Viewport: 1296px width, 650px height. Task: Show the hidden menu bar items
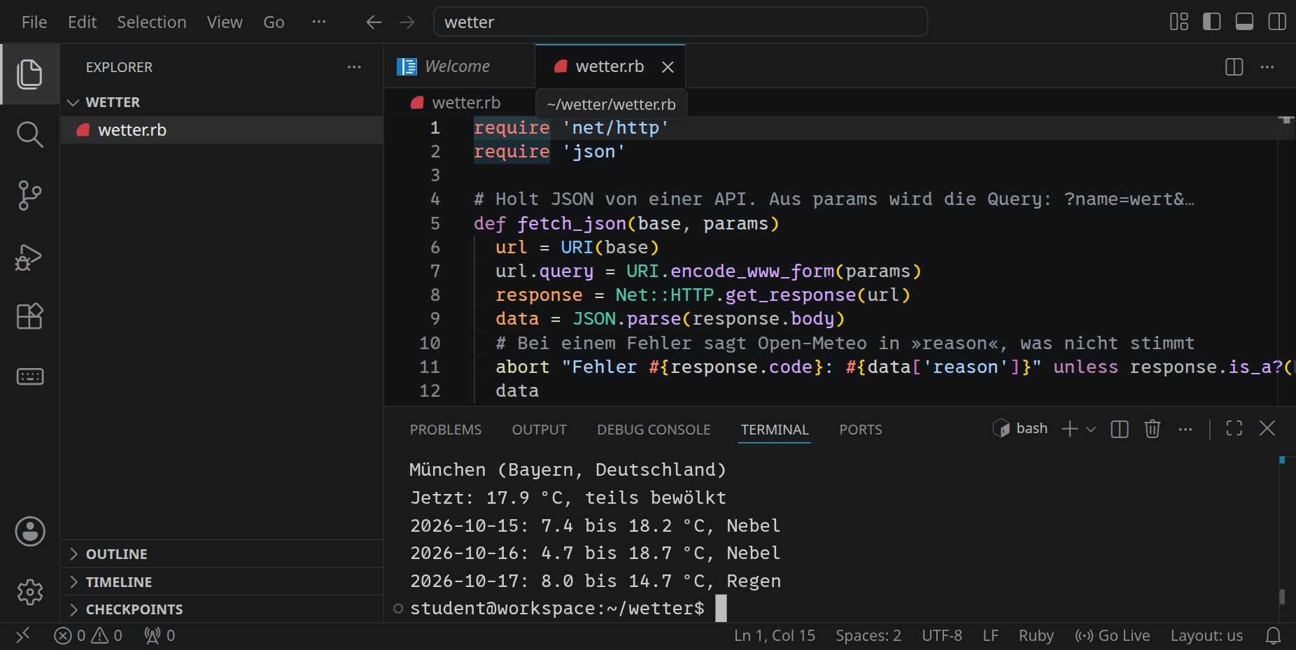tap(319, 22)
